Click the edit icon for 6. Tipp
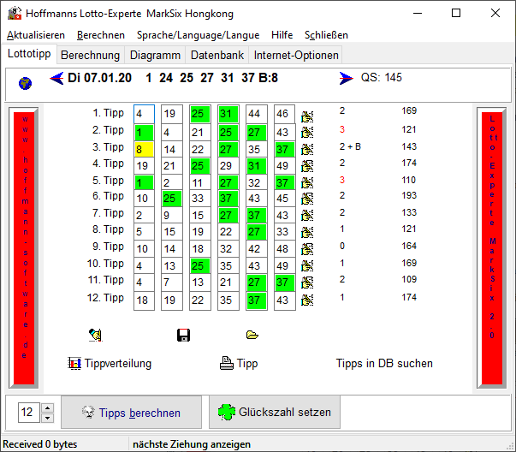 point(307,199)
